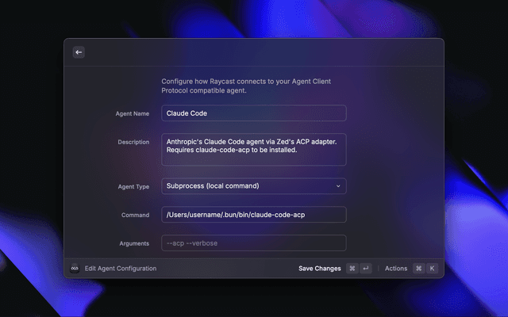Open the Actions menu
The height and width of the screenshot is (317, 508).
click(395, 269)
